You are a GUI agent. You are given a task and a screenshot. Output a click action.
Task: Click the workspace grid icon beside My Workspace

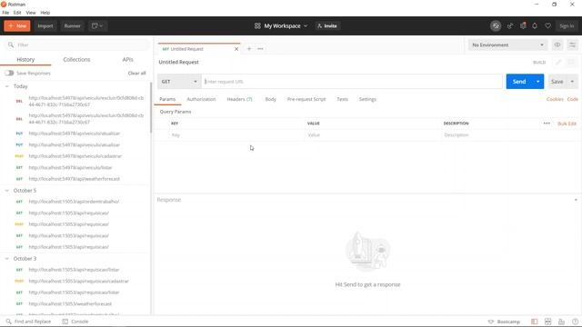tap(257, 26)
